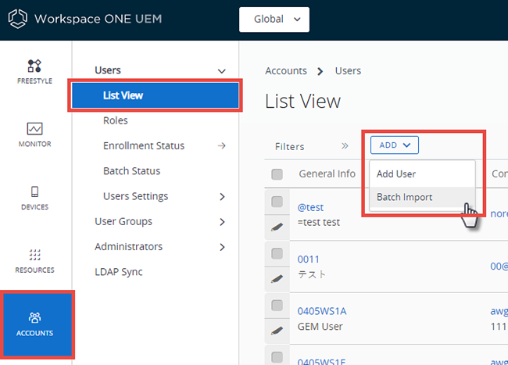Edit the 0405WS1A user with pencil icon
Viewport: 508px width, 365px height.
277,331
